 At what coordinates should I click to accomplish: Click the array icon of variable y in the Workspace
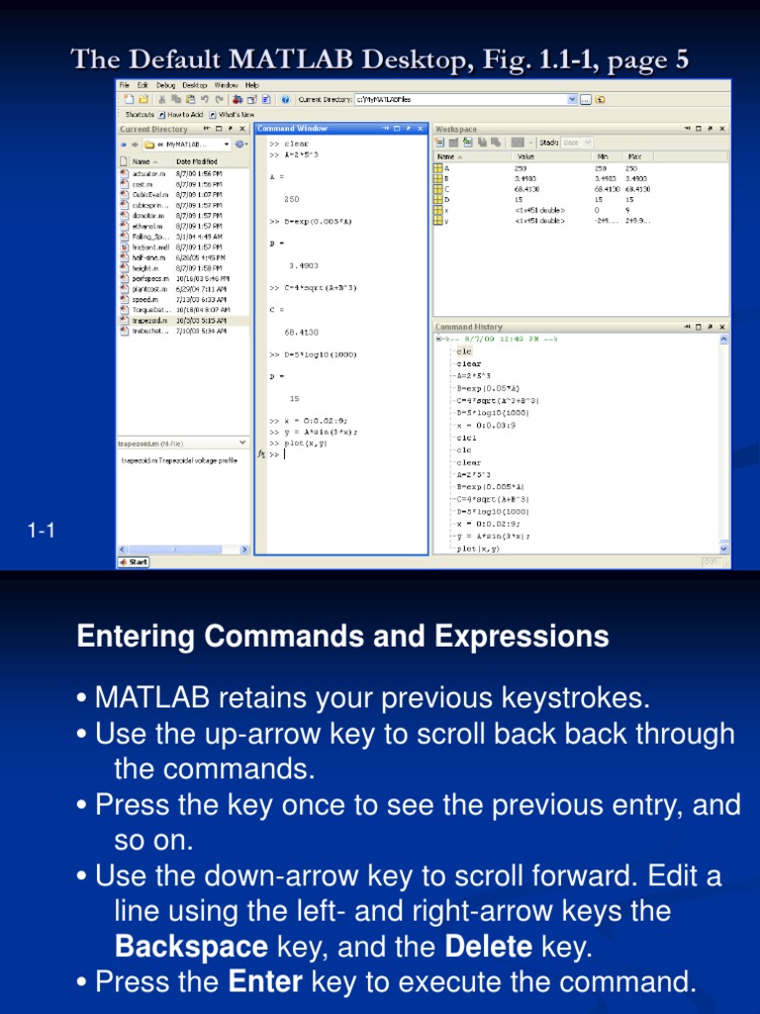click(x=438, y=221)
